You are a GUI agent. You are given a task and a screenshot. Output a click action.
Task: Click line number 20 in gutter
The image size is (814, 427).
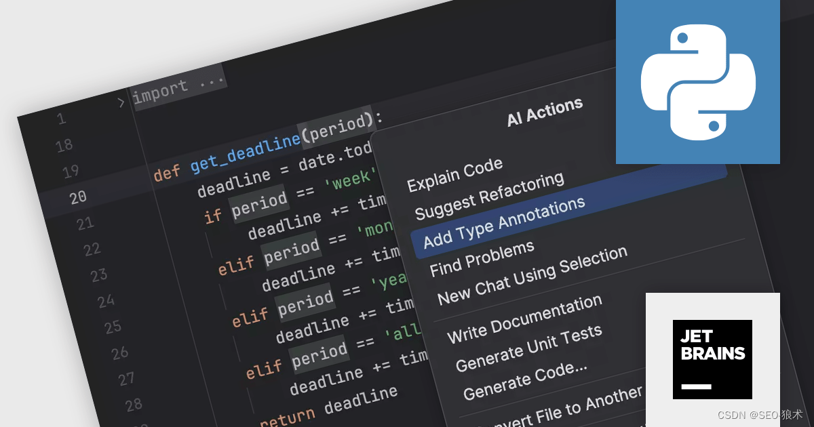tap(78, 197)
